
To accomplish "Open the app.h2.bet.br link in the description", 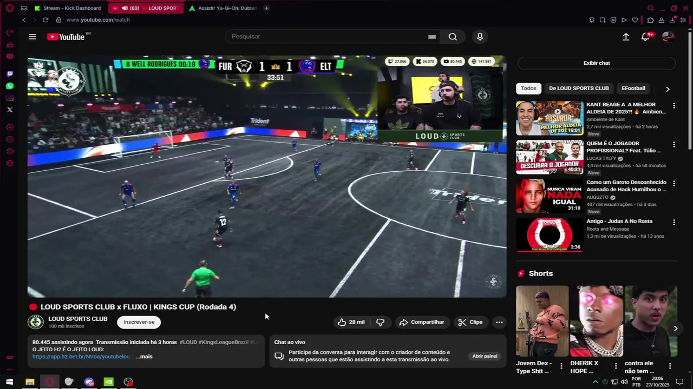I will tap(82, 357).
